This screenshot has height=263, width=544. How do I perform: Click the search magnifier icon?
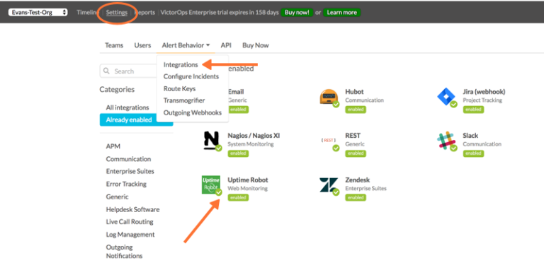(x=106, y=71)
